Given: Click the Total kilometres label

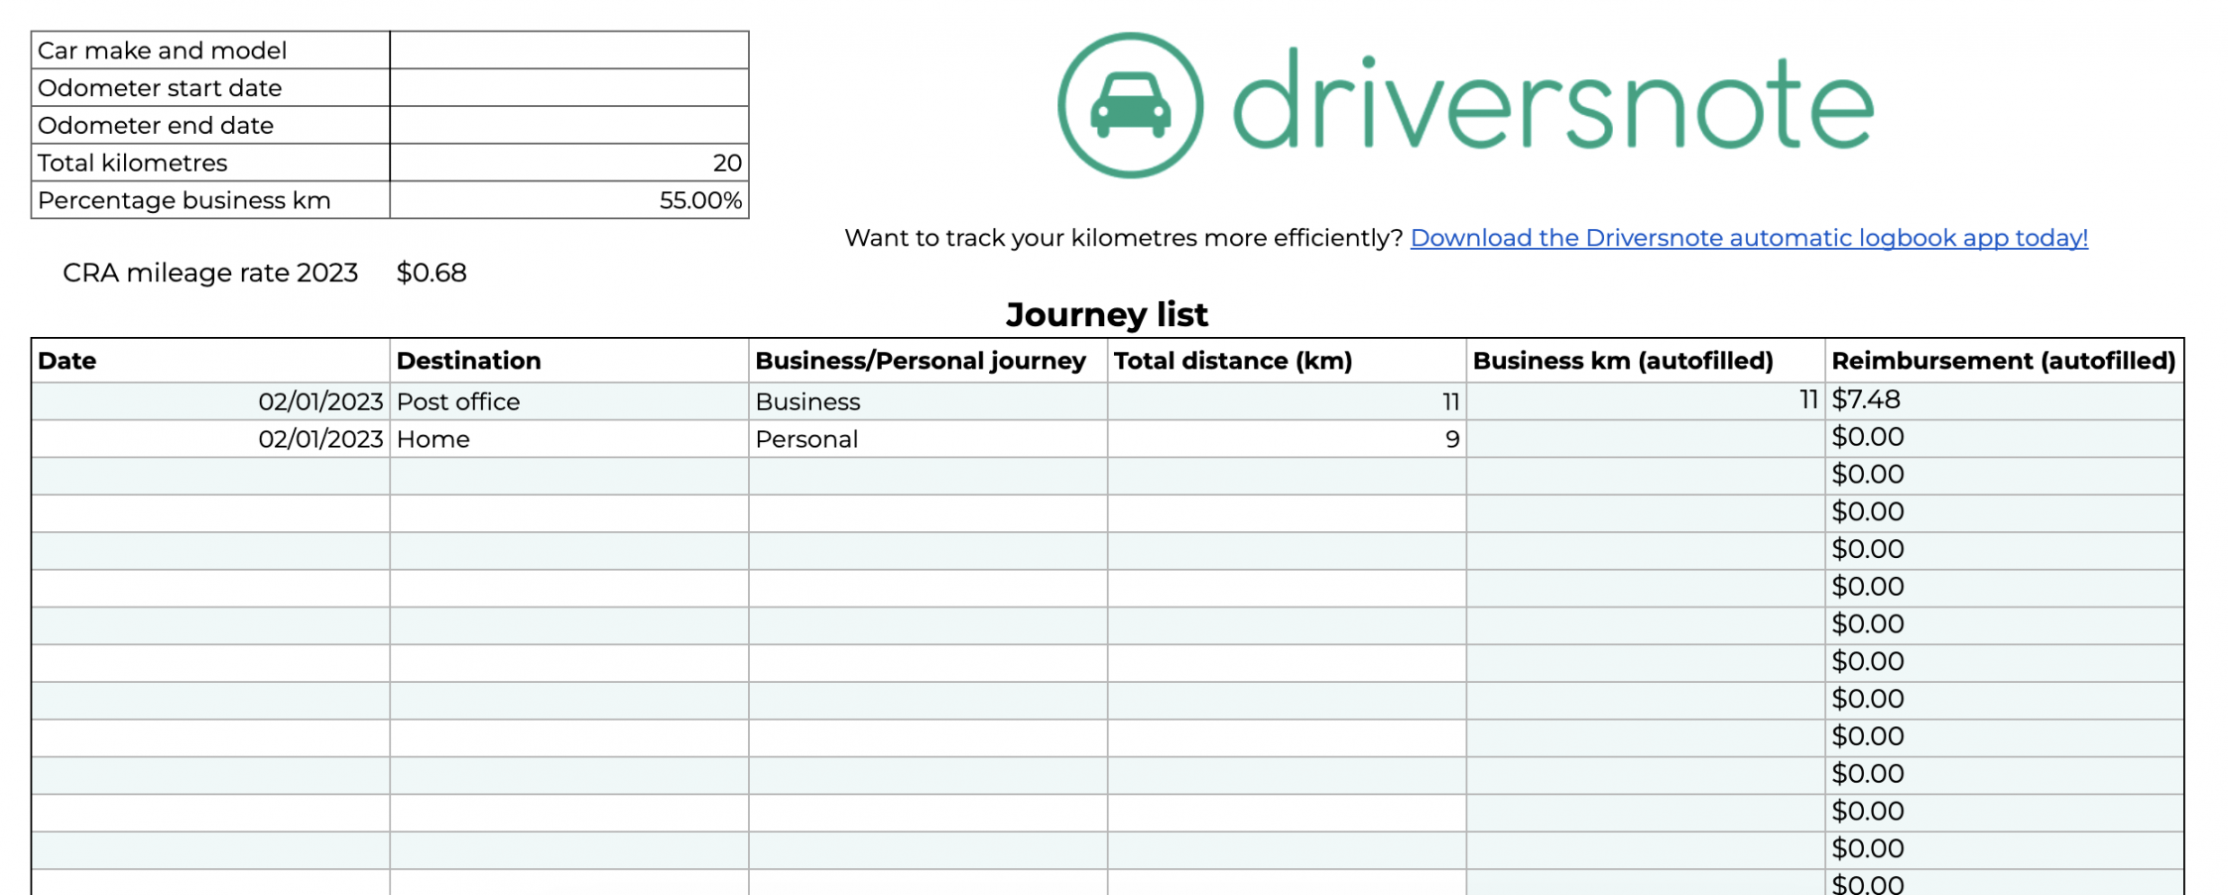Looking at the screenshot, I should [x=133, y=164].
